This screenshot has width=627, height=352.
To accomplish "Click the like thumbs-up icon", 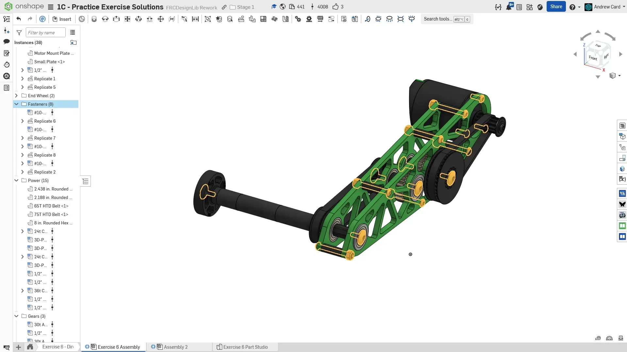I will click(x=336, y=7).
